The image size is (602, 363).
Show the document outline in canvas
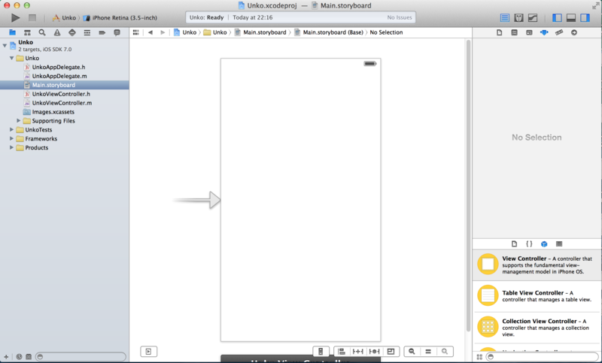[148, 352]
